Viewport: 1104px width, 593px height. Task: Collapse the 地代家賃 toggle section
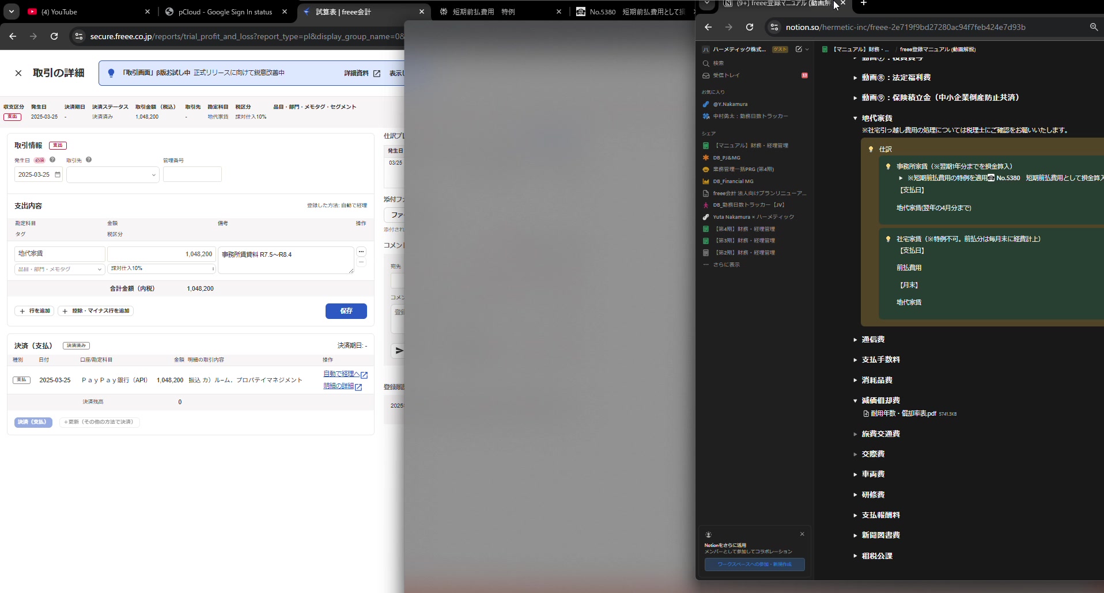(855, 119)
